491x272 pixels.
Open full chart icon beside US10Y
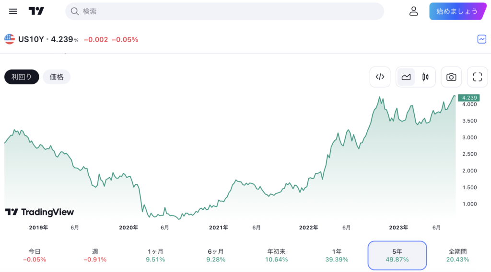pos(481,39)
